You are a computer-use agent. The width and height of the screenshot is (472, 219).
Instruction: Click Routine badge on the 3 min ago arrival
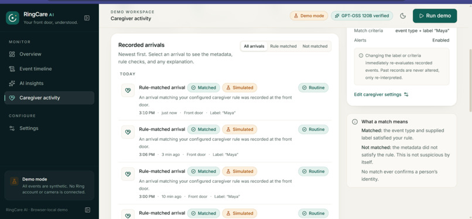point(313,129)
